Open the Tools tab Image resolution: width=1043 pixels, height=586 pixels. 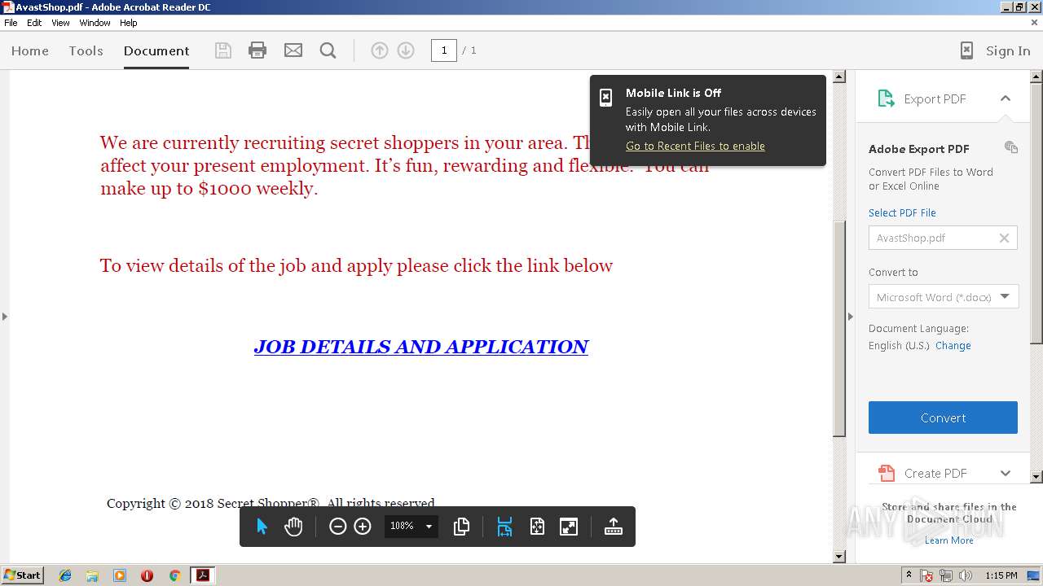click(86, 50)
